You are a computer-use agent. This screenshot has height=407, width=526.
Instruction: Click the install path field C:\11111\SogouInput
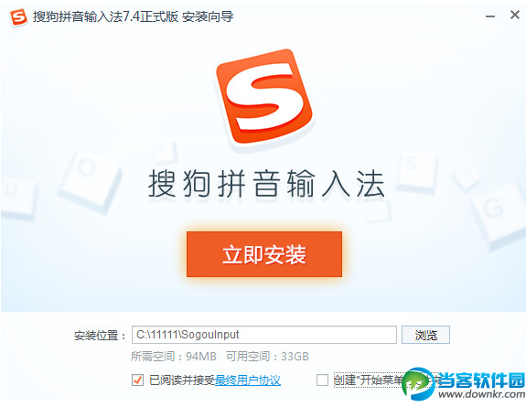264,335
